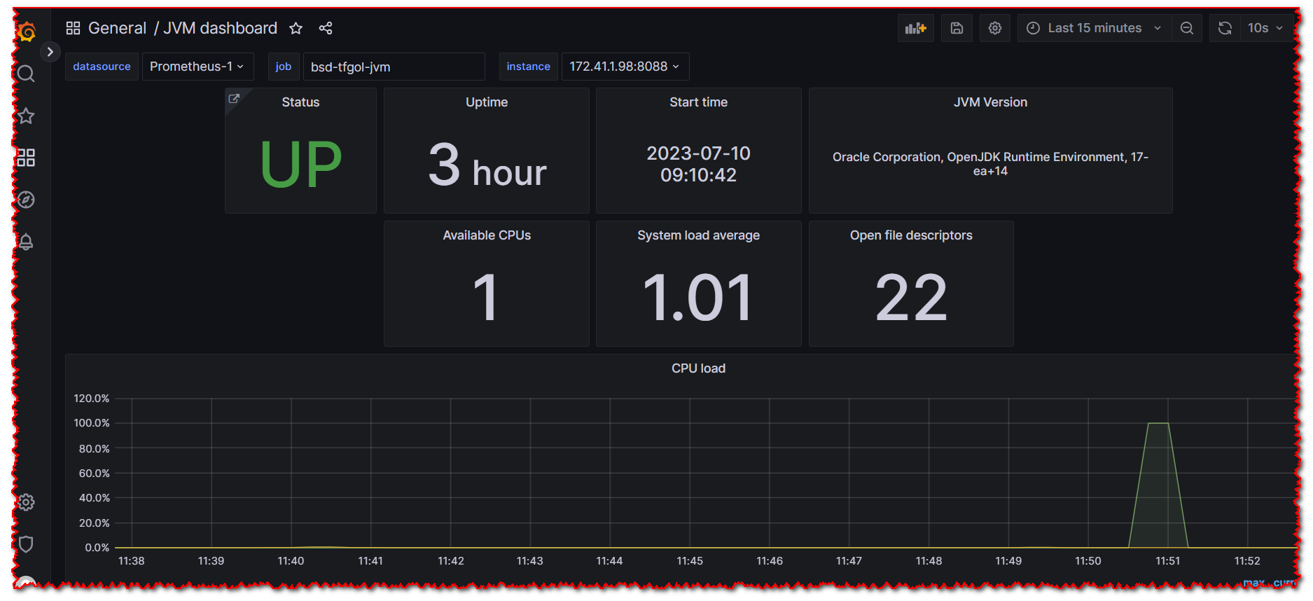The width and height of the screenshot is (1313, 601).
Task: Click the Open file descriptors panel title
Action: [x=911, y=235]
